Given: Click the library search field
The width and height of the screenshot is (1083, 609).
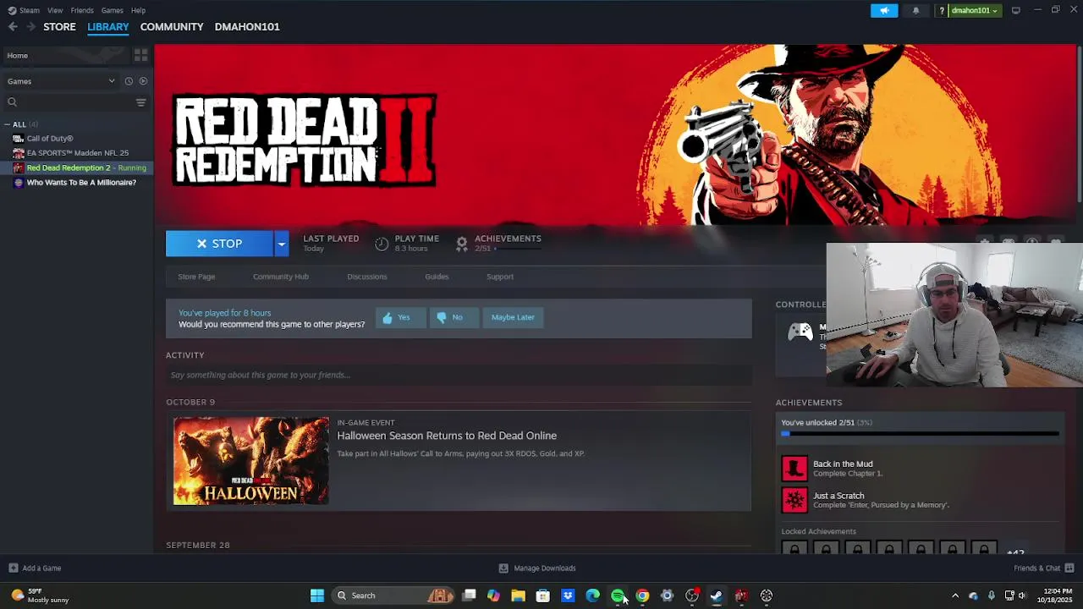Looking at the screenshot, I should point(68,102).
